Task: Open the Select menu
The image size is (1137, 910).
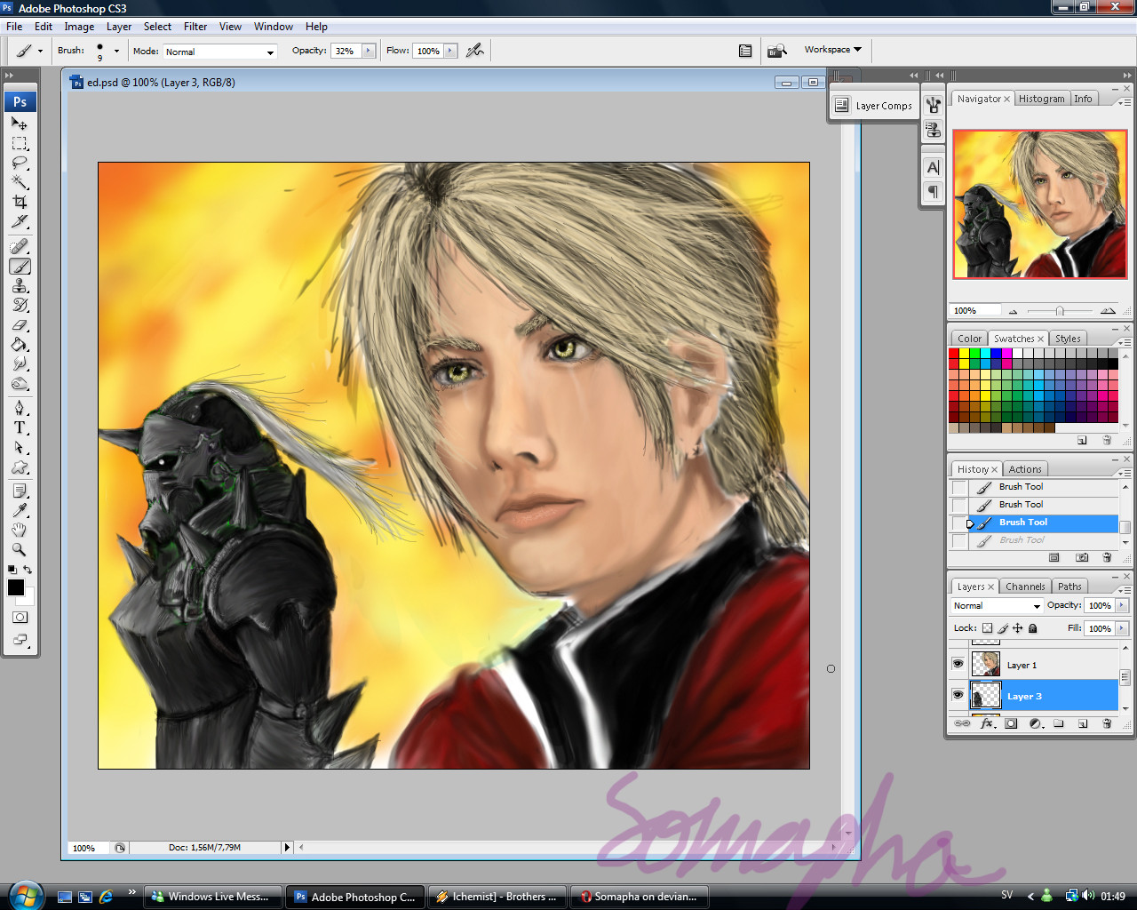Action: (x=157, y=27)
